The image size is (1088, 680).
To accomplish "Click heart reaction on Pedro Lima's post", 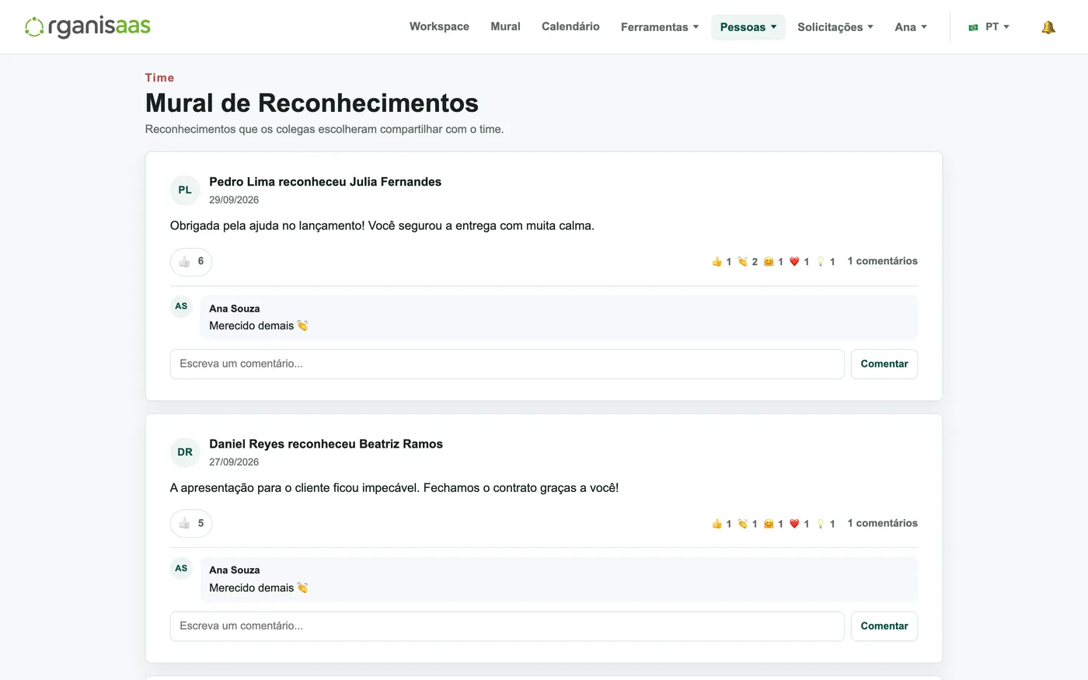I will tap(799, 262).
